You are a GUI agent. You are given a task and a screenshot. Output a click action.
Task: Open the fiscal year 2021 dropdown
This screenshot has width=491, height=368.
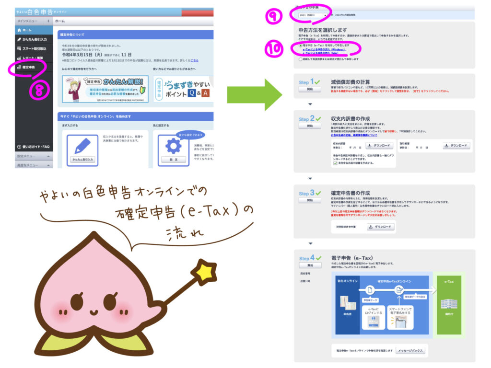click(x=313, y=15)
